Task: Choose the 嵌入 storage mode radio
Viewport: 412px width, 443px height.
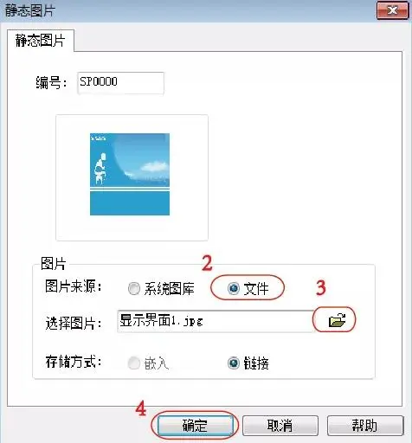Action: coord(134,363)
